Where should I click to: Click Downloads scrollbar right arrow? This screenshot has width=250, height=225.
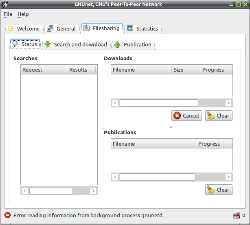[228, 103]
